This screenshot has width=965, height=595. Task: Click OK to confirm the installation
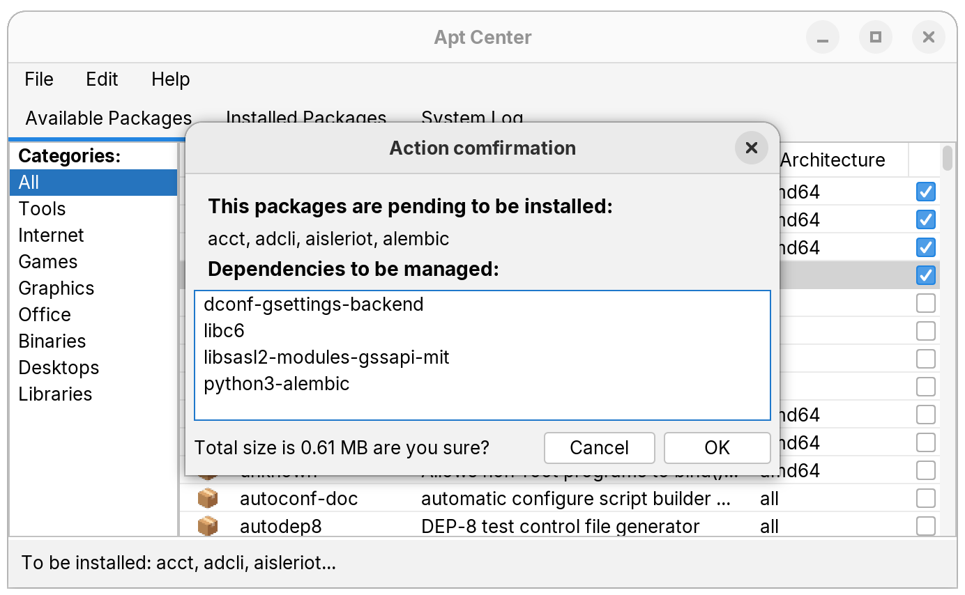pos(717,447)
